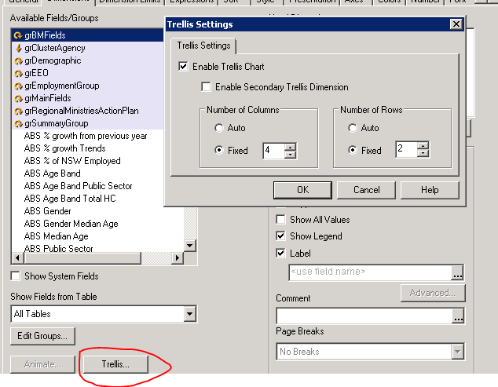Check the Show All Values box
Screen dimensions: 498x387
coord(280,220)
